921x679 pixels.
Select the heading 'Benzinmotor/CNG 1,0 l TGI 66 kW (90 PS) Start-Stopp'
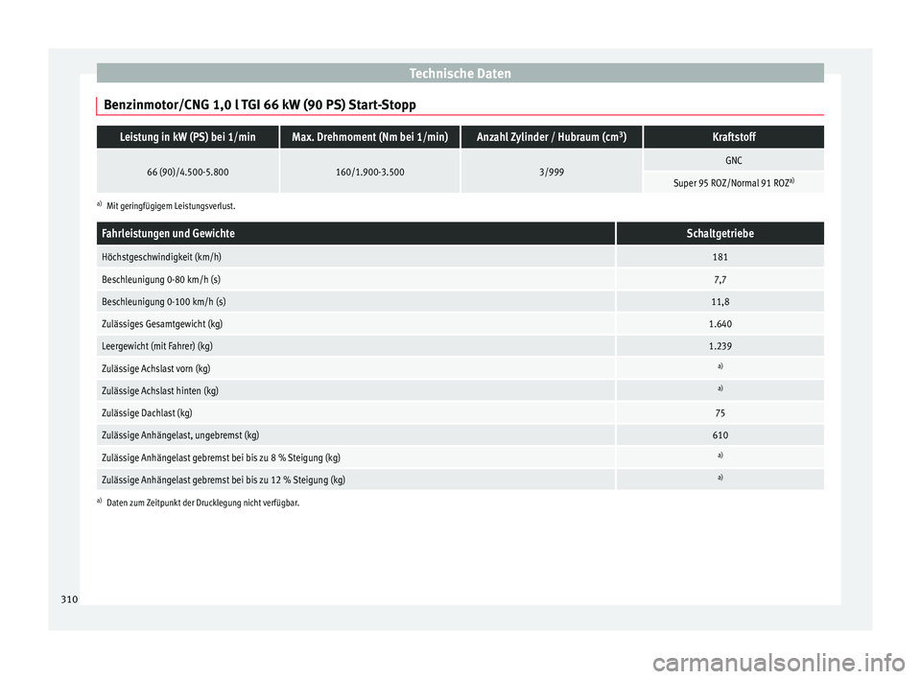click(x=260, y=105)
